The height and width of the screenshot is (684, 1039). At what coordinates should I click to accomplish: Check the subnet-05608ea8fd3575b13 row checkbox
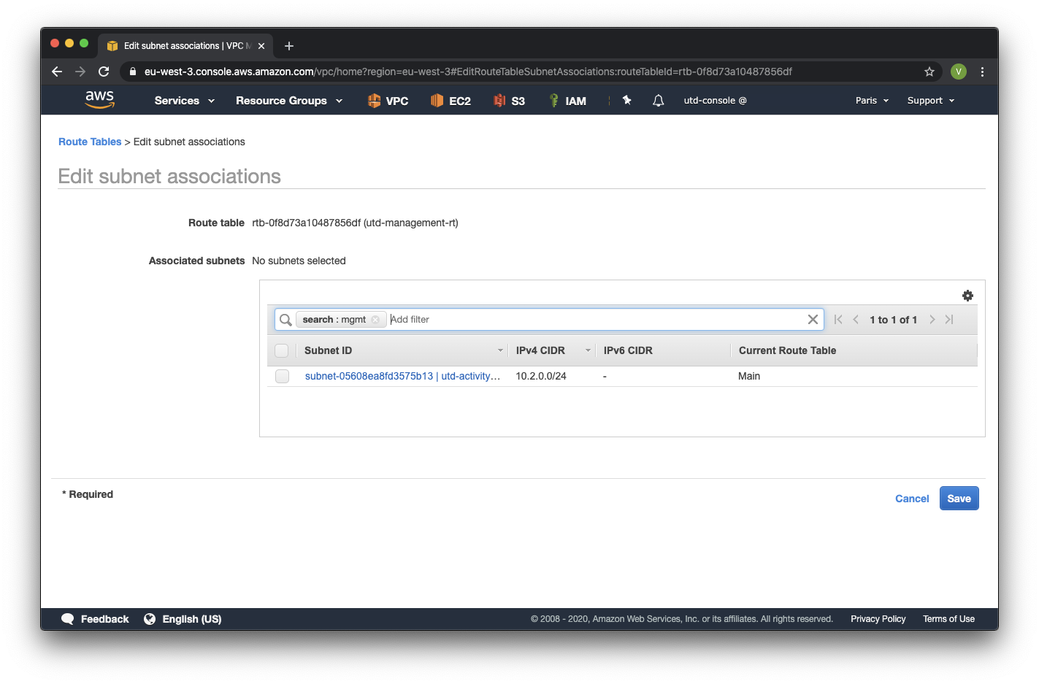(x=282, y=376)
